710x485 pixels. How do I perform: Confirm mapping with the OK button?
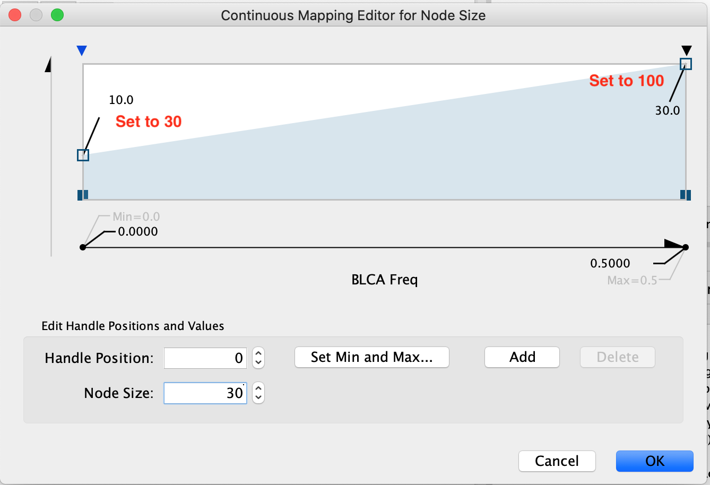[x=654, y=461]
